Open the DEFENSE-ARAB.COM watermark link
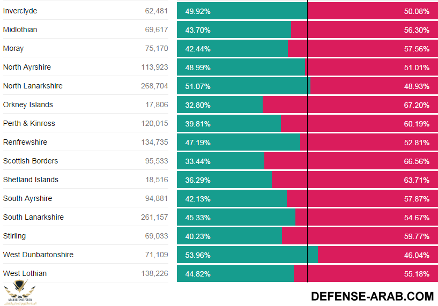 372,296
